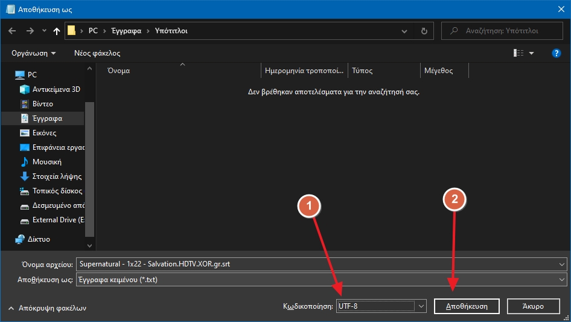Open the Οργάνωση menu
This screenshot has height=322, width=571.
pos(33,53)
